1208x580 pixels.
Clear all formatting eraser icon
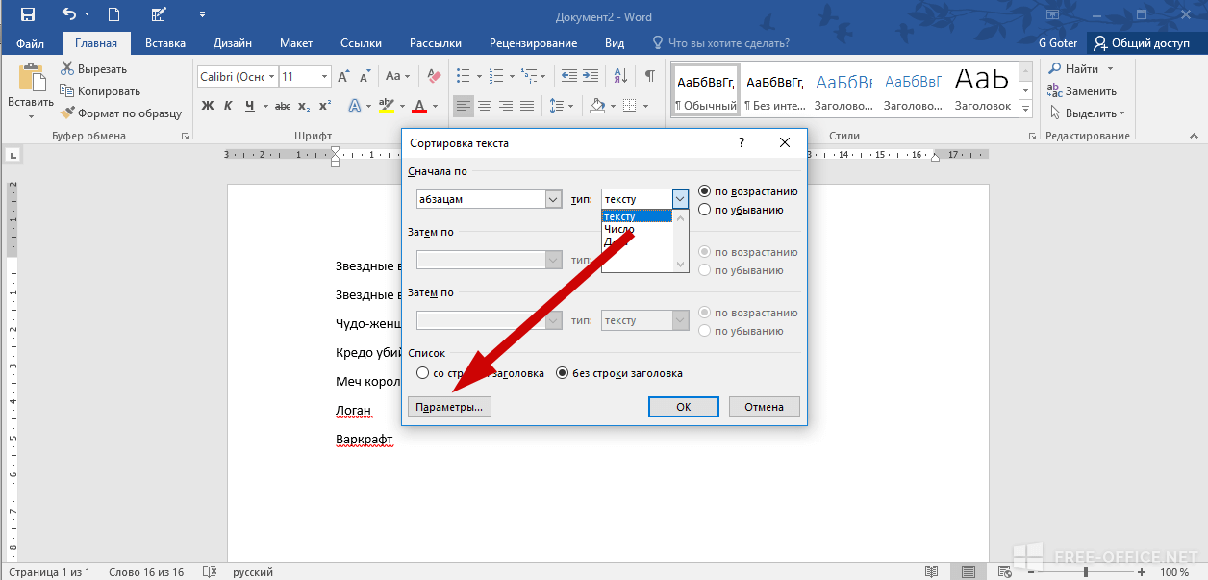pyautogui.click(x=434, y=76)
